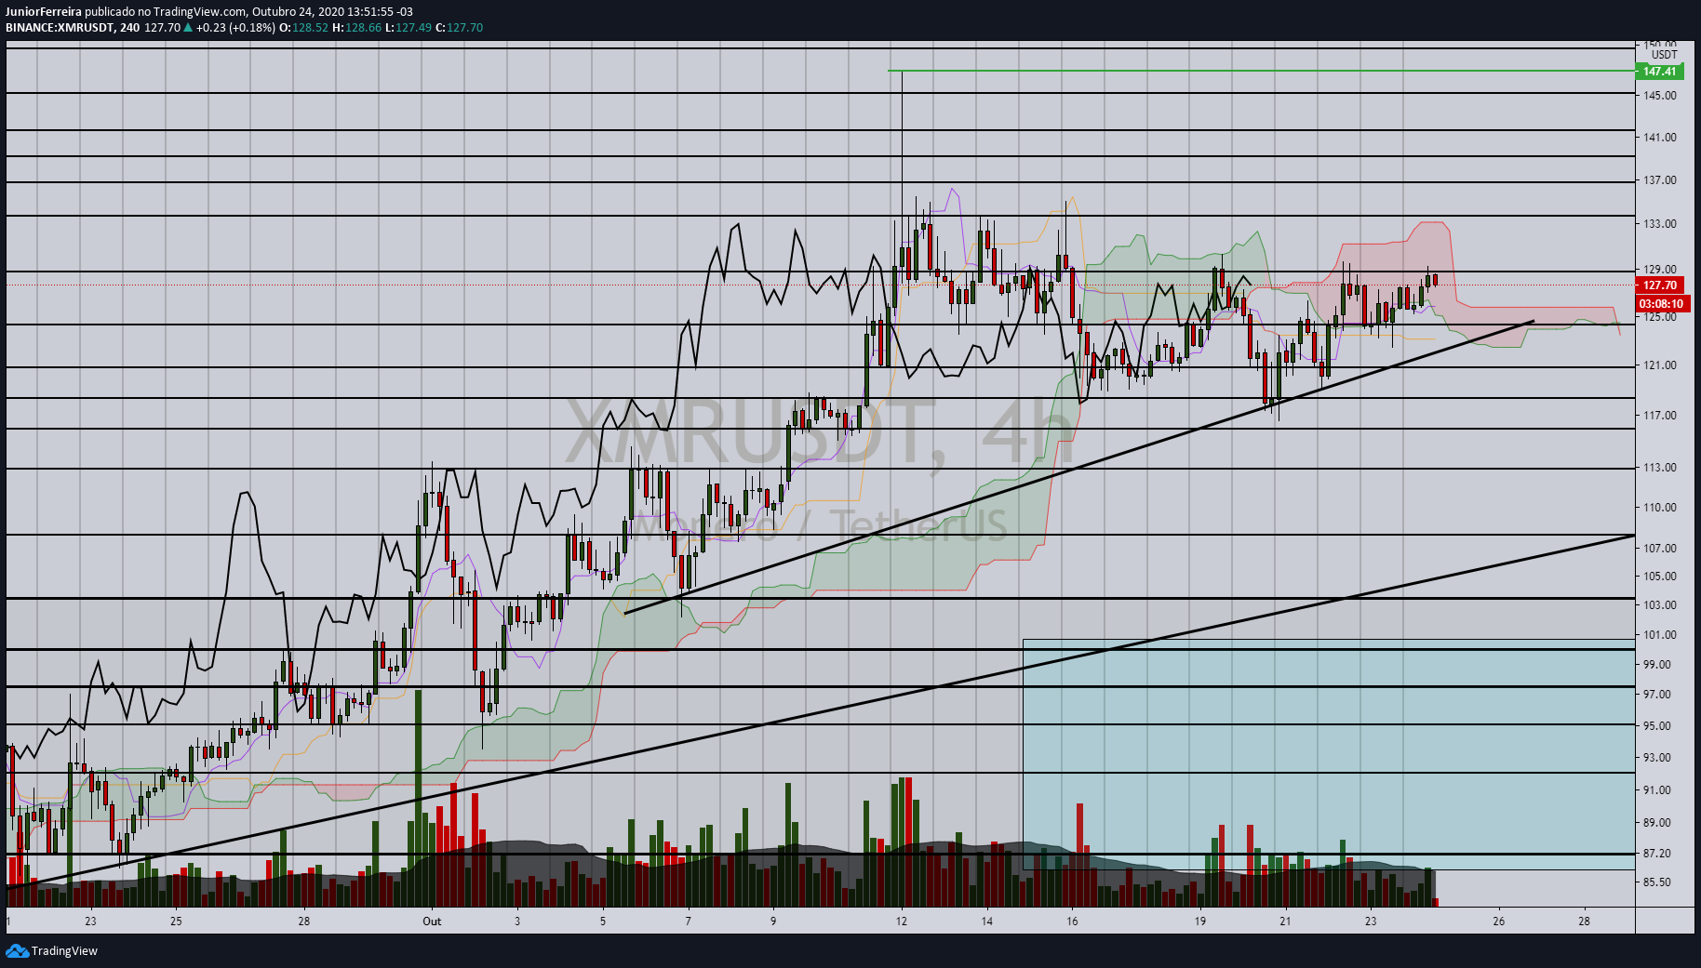The height and width of the screenshot is (968, 1701).
Task: Click the JuniorFerreira author name
Action: (x=43, y=12)
